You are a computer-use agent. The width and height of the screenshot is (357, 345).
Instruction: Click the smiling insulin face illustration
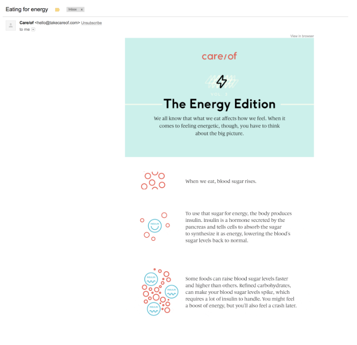[155, 226]
